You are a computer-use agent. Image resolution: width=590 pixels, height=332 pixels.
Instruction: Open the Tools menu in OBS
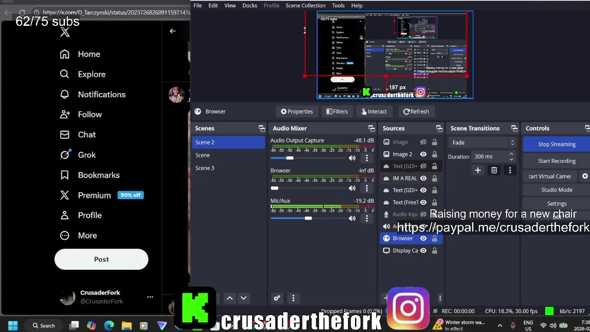[338, 6]
